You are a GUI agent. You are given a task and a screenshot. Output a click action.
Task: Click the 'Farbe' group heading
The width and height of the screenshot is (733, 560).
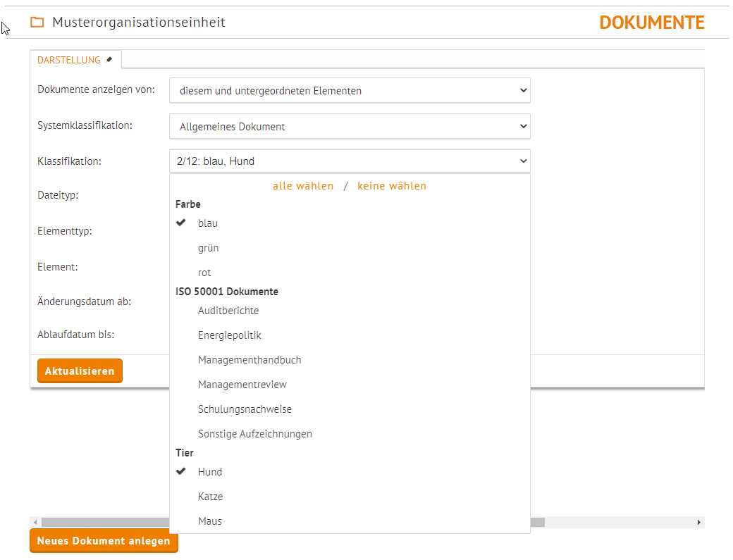click(188, 204)
